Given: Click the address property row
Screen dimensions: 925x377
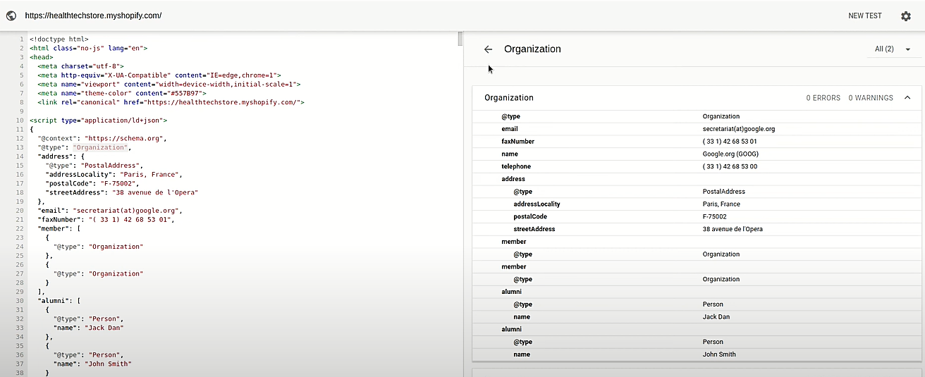Looking at the screenshot, I should (697, 179).
